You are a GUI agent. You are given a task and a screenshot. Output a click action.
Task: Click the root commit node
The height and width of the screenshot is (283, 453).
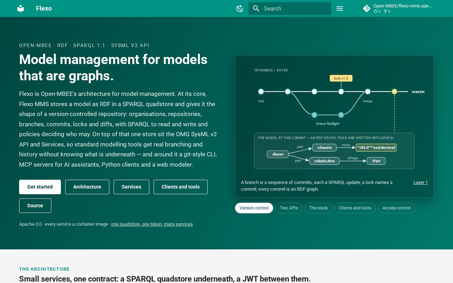[x=261, y=92]
